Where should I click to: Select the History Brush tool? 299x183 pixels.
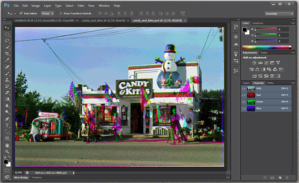click(x=7, y=86)
